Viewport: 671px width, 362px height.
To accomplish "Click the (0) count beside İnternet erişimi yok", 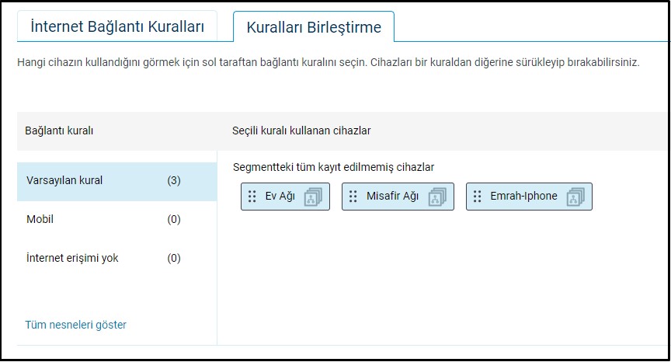I will 174,258.
